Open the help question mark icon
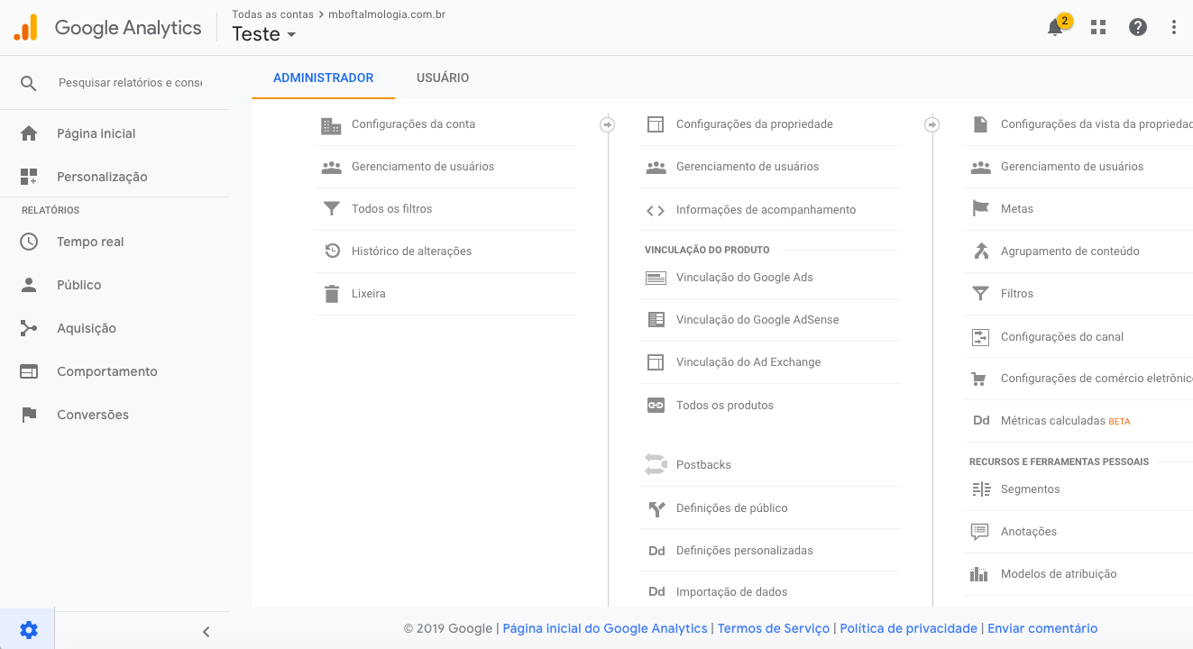 pos(1138,27)
